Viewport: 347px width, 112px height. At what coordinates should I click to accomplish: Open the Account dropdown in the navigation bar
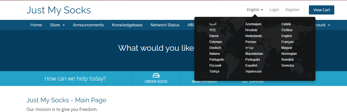[x=322, y=25]
